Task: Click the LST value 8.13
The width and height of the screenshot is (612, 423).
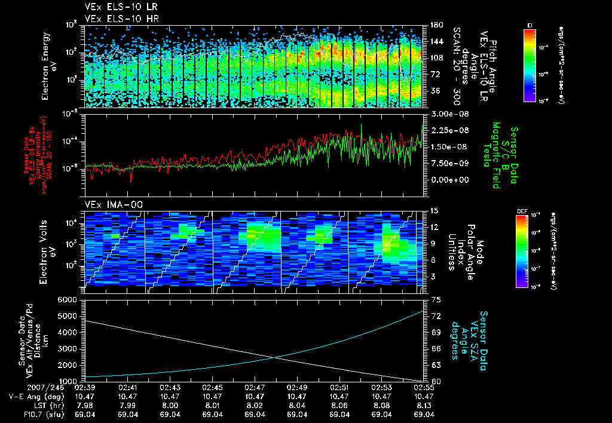Action: (424, 406)
